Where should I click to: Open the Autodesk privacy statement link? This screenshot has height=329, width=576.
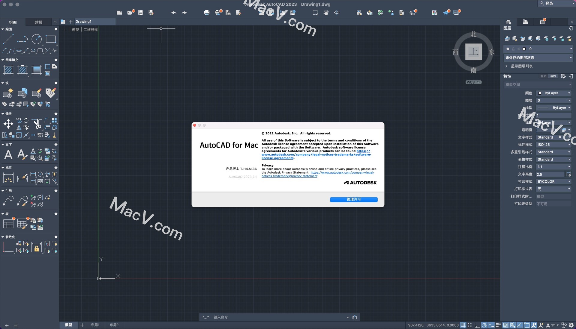[318, 174]
